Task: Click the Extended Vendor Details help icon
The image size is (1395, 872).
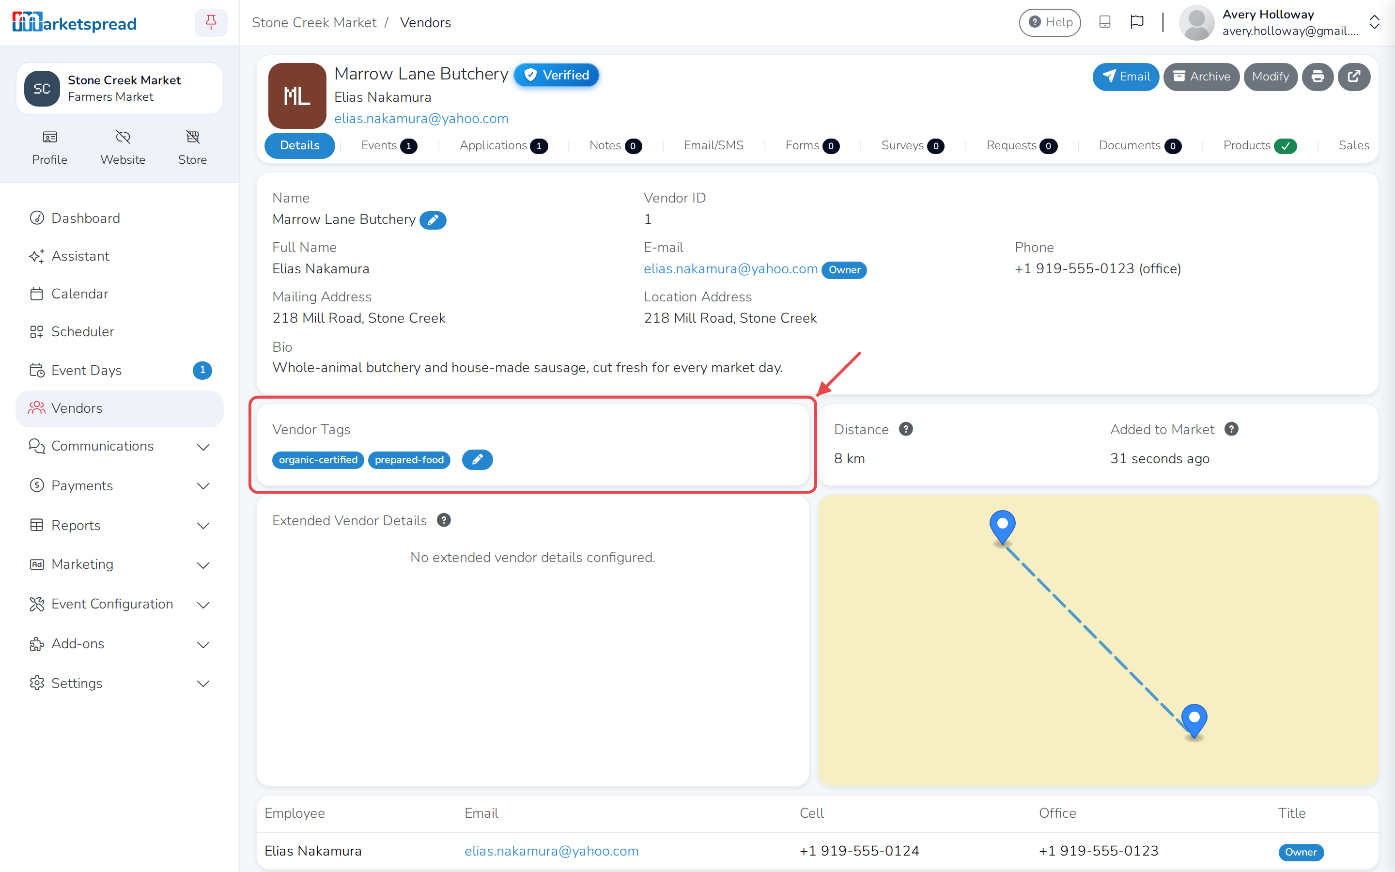Action: coord(443,520)
